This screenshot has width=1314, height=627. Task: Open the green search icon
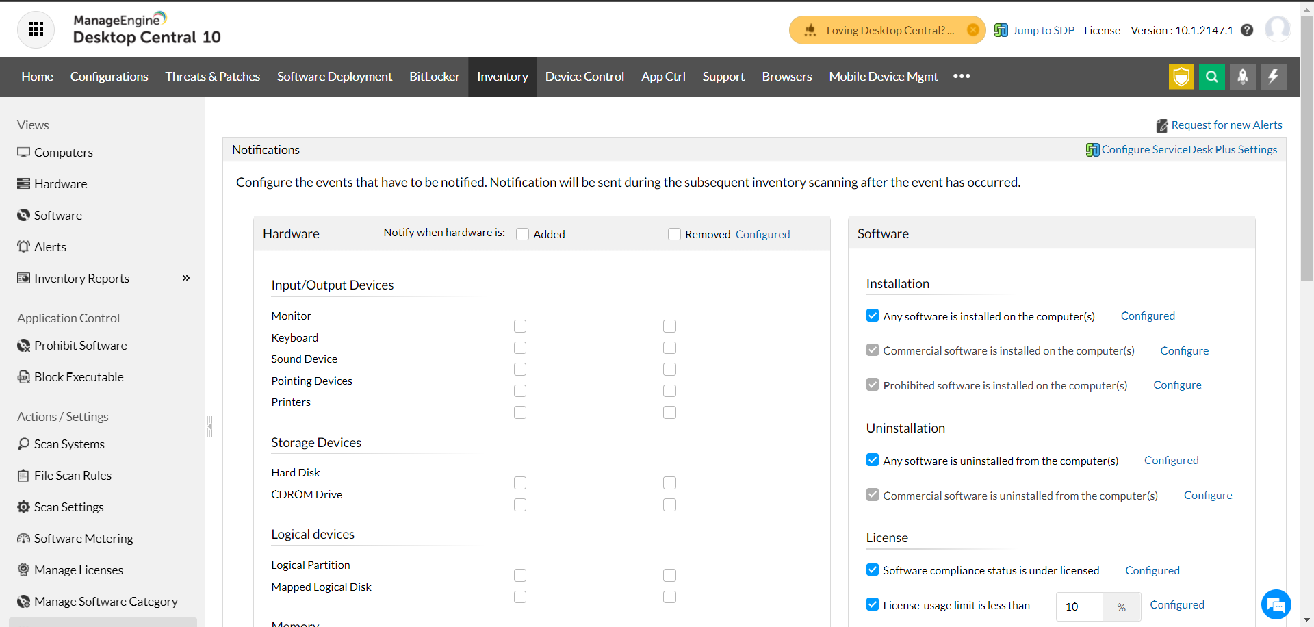(1212, 77)
